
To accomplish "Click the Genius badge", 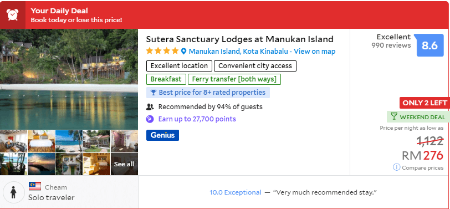I will tap(162, 135).
